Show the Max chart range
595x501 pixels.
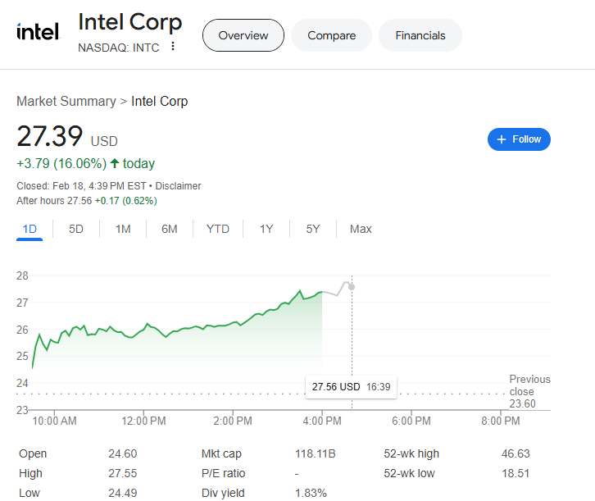[361, 229]
